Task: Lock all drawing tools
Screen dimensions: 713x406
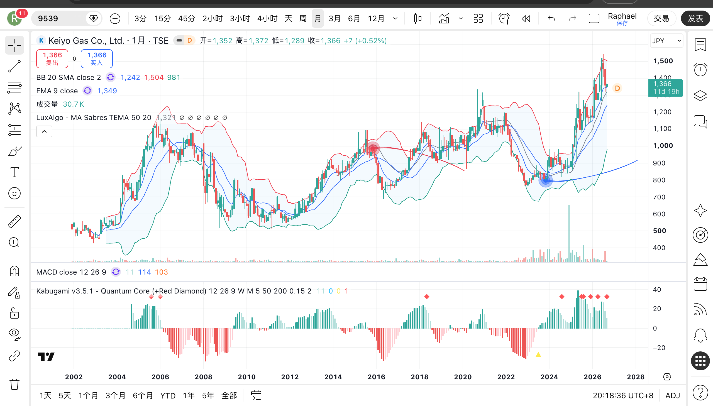Action: pyautogui.click(x=14, y=314)
